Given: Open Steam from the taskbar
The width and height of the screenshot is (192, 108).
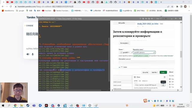Looking at the screenshot, I should [x=28, y=105].
